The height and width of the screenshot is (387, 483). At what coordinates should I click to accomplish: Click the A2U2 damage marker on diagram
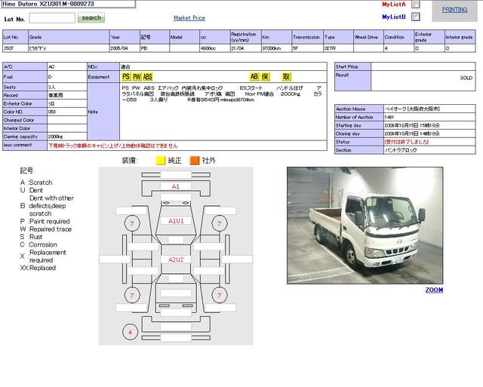[176, 260]
